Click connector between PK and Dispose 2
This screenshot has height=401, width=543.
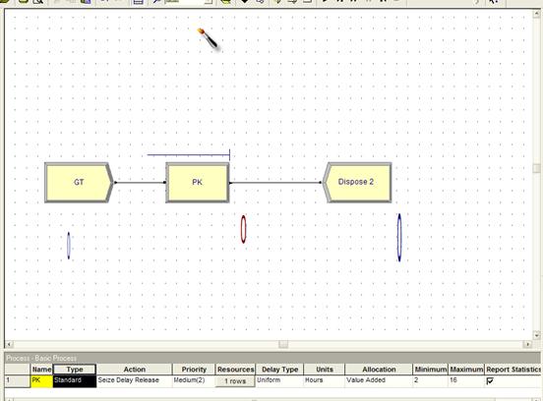(x=276, y=183)
